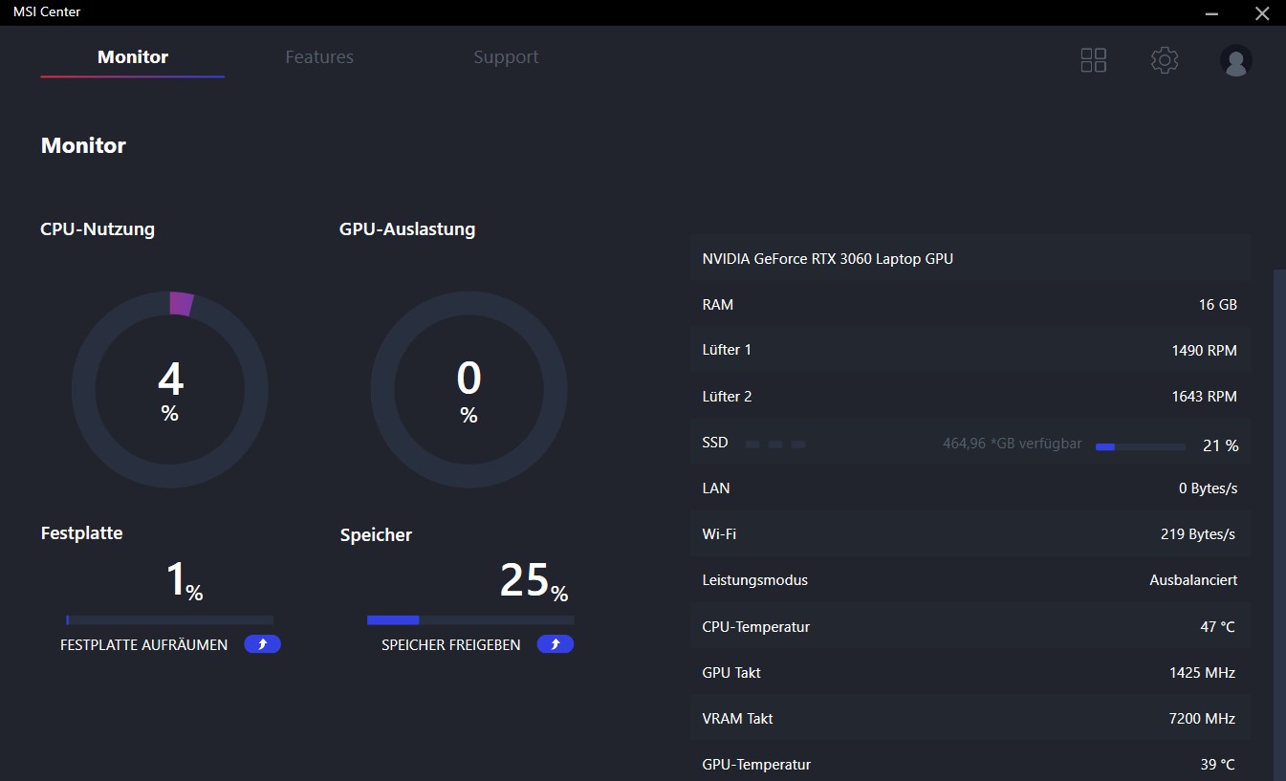
Task: Open settings gear icon
Action: pos(1164,60)
